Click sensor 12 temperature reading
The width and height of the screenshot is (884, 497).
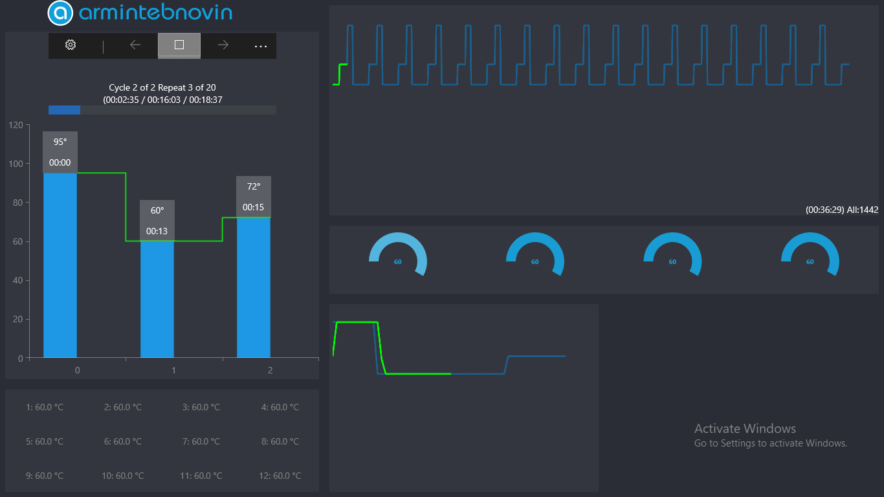280,476
